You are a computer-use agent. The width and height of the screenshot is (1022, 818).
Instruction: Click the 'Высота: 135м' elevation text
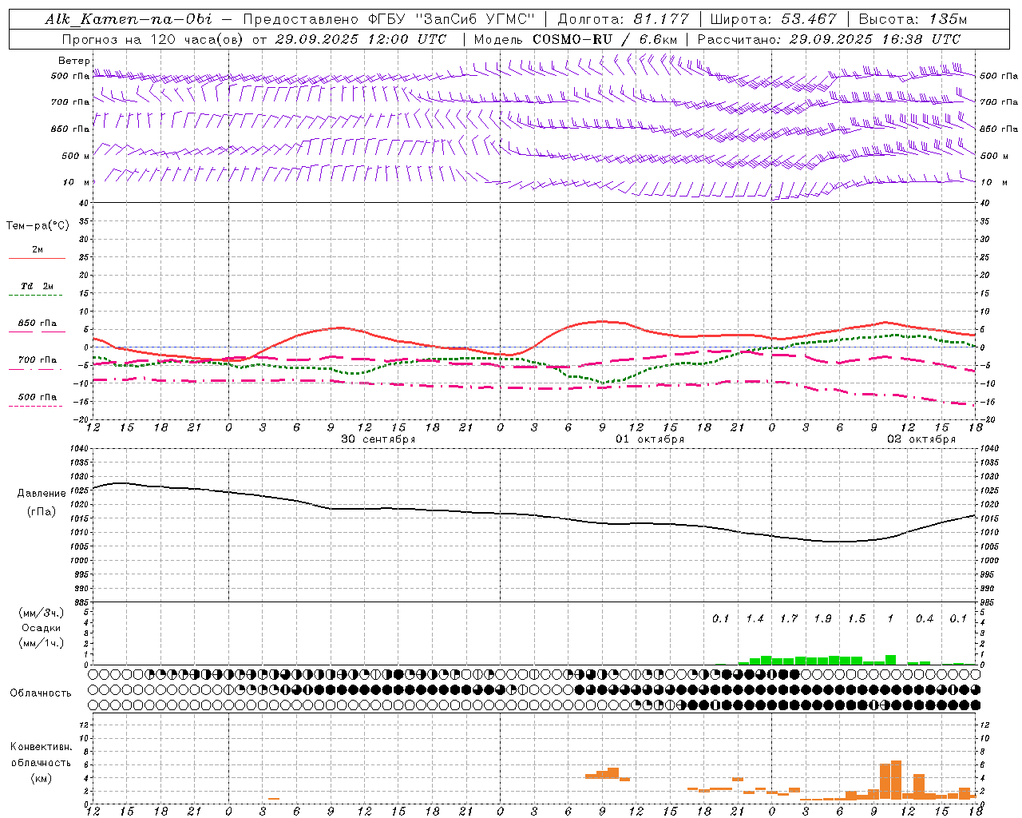coord(912,19)
